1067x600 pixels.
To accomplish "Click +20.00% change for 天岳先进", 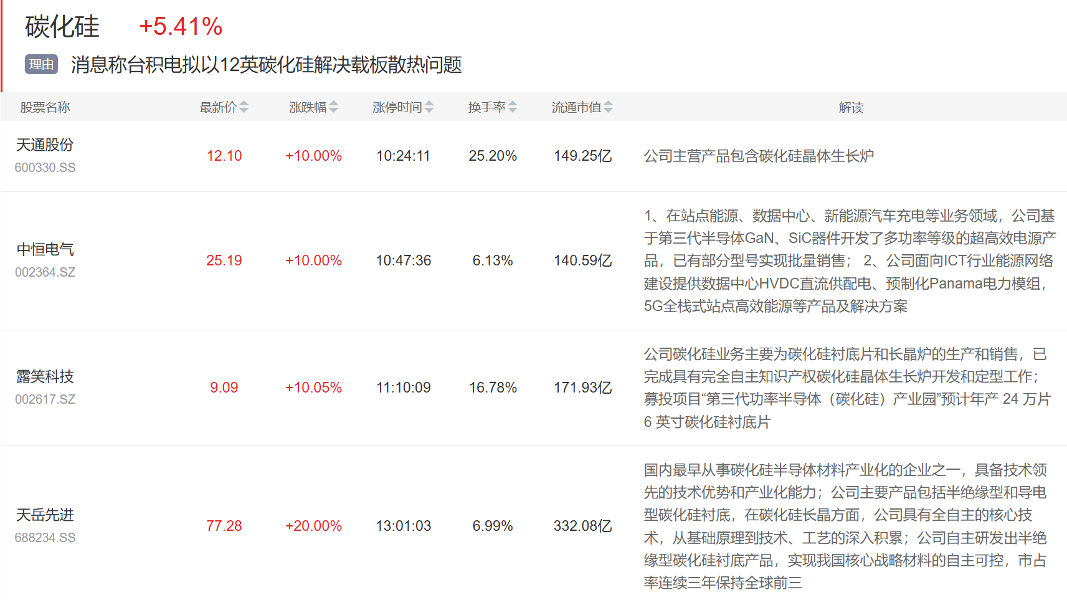I will coord(313,526).
